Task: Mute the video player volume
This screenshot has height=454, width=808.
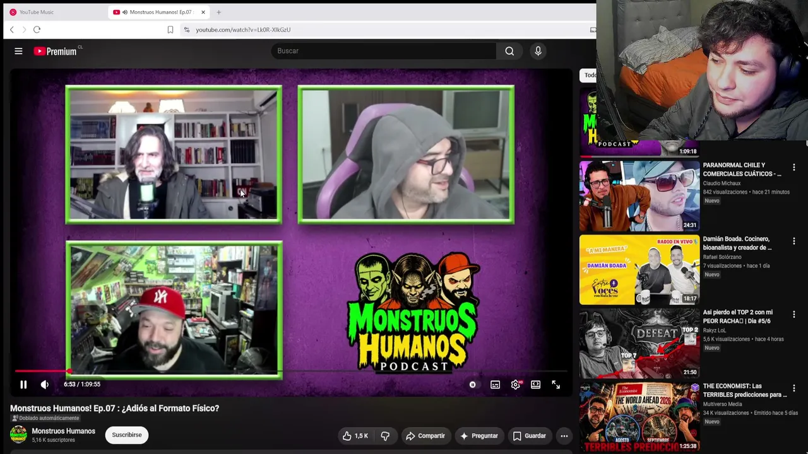Action: point(44,384)
